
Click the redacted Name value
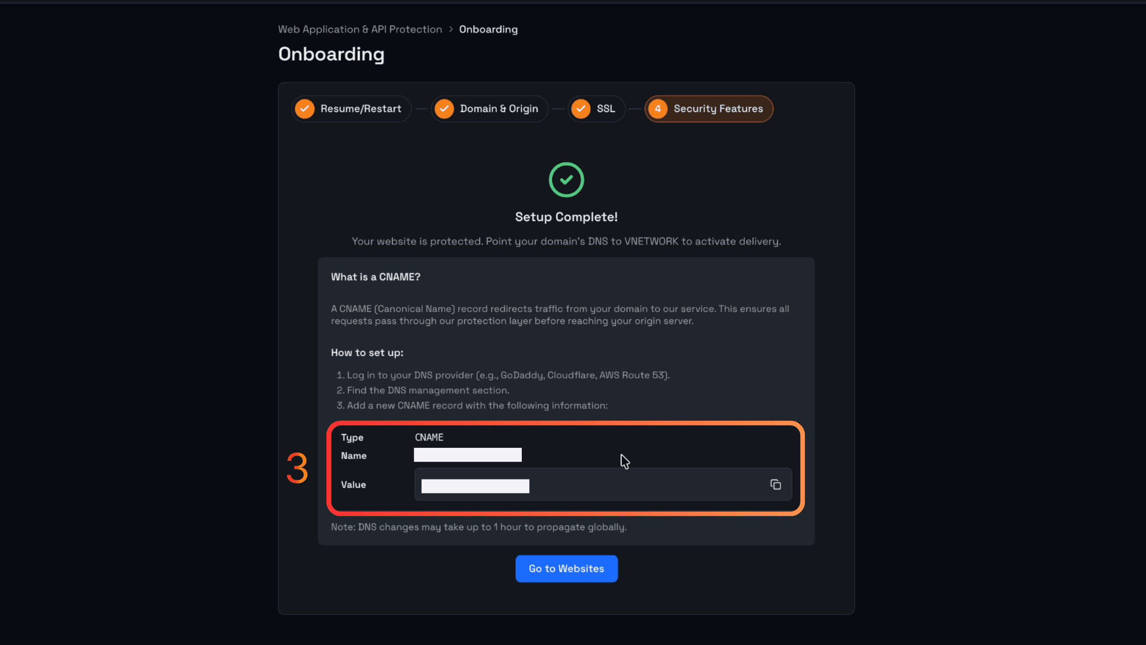(468, 455)
